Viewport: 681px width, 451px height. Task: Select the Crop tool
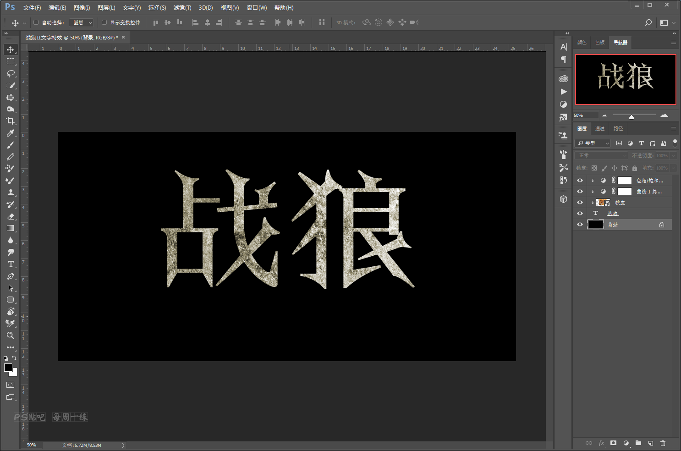11,121
